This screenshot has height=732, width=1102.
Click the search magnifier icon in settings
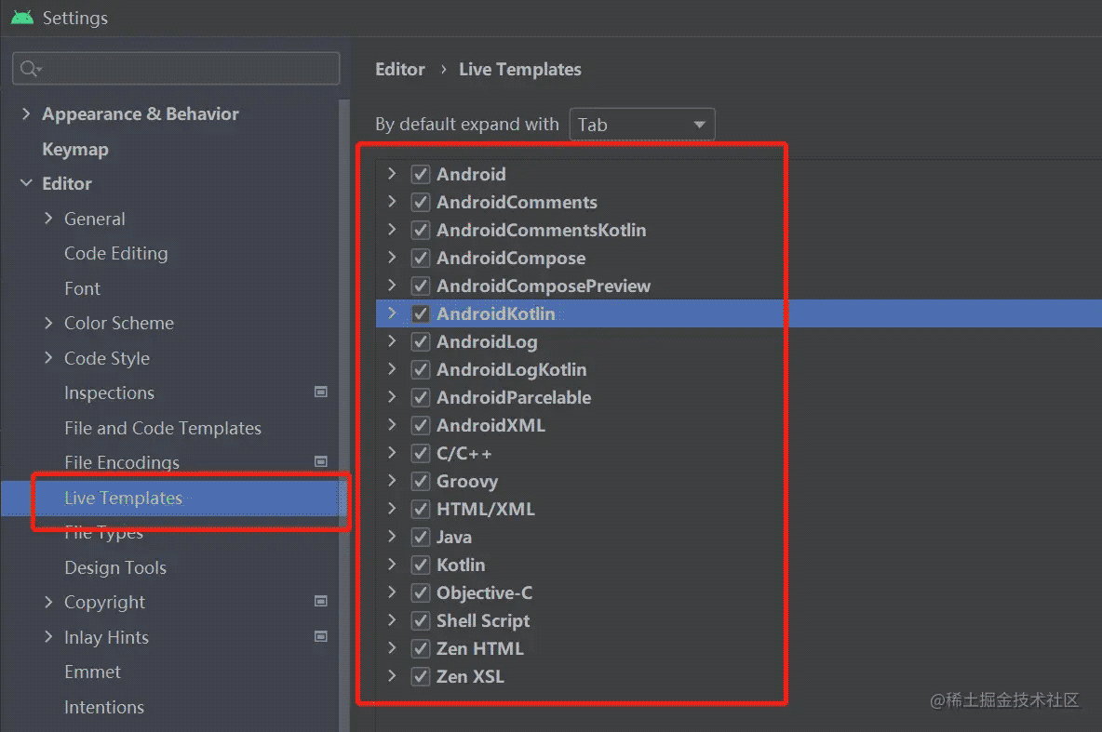coord(31,69)
